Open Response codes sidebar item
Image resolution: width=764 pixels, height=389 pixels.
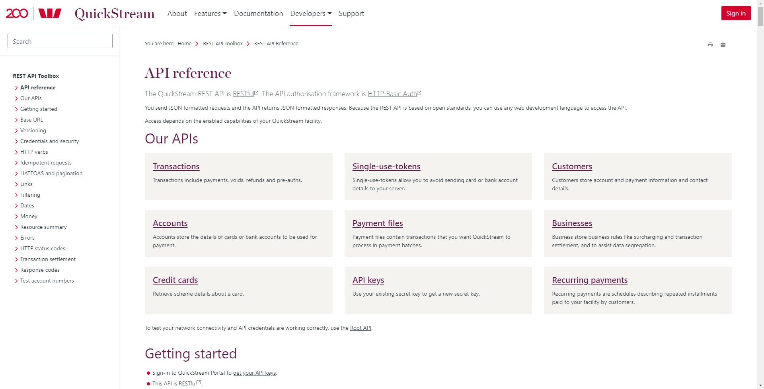(40, 270)
